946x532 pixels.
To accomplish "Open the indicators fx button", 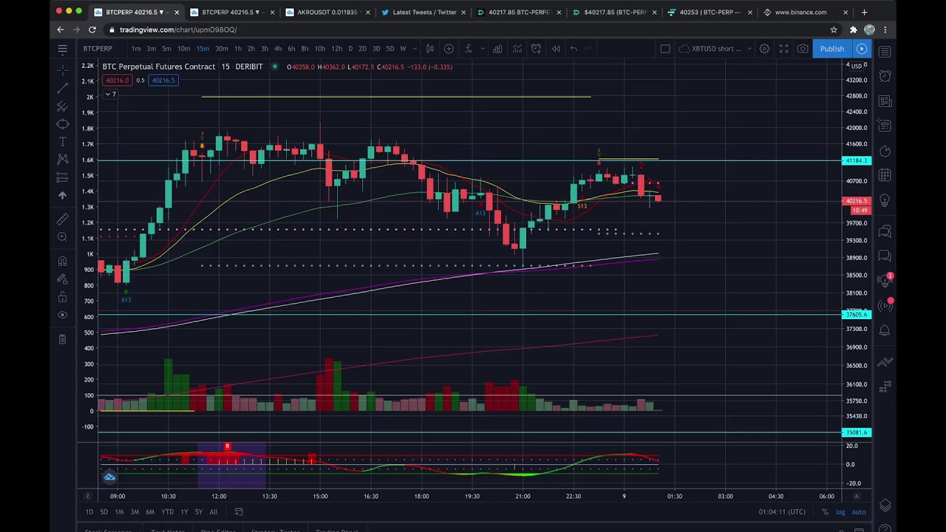I will pos(468,49).
